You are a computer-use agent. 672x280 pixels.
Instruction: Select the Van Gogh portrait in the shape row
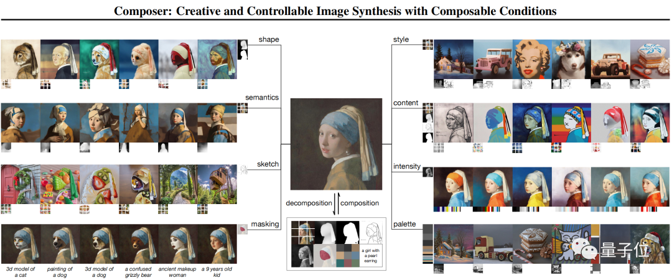click(x=217, y=59)
